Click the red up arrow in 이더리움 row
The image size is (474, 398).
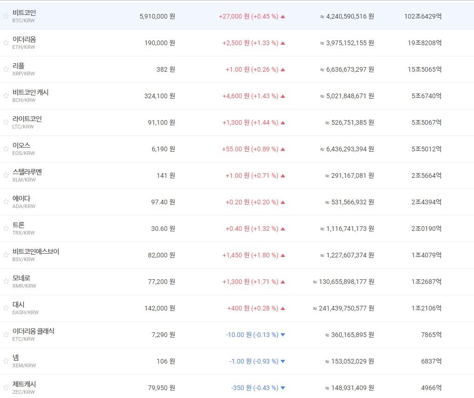(283, 43)
